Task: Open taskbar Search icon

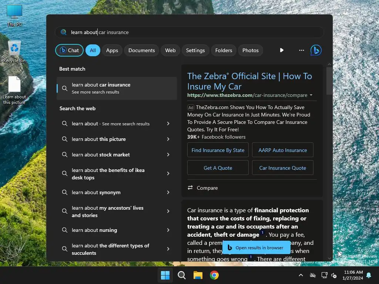Action: (x=181, y=275)
